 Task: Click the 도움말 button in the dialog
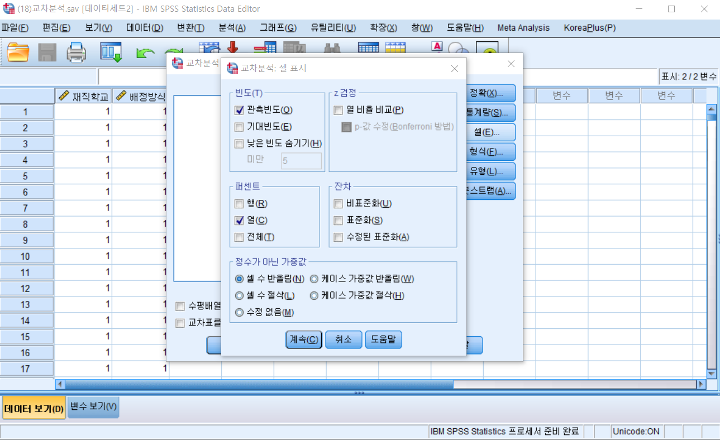383,339
